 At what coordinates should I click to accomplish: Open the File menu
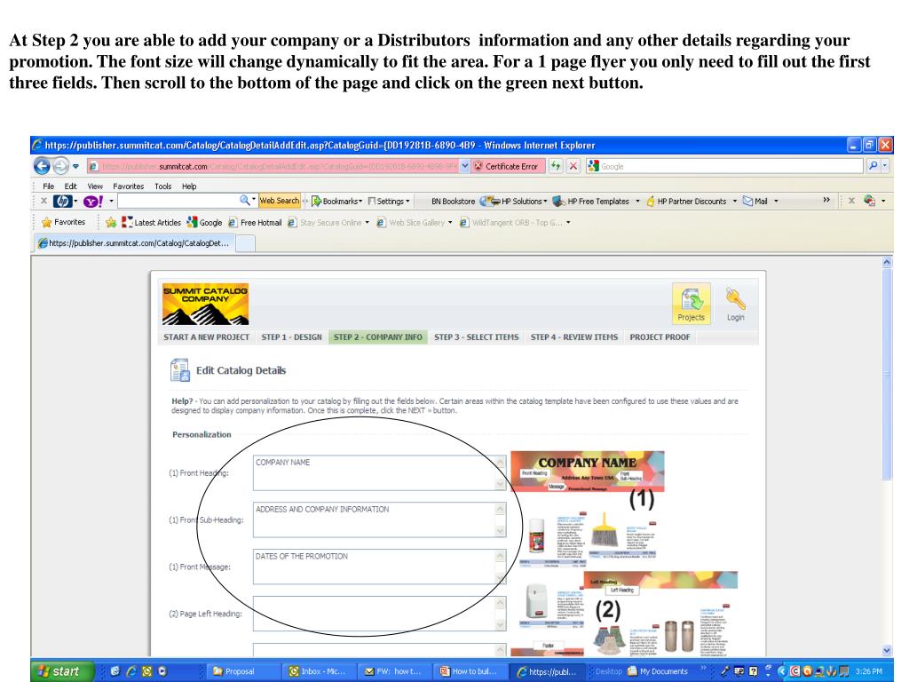click(x=48, y=186)
